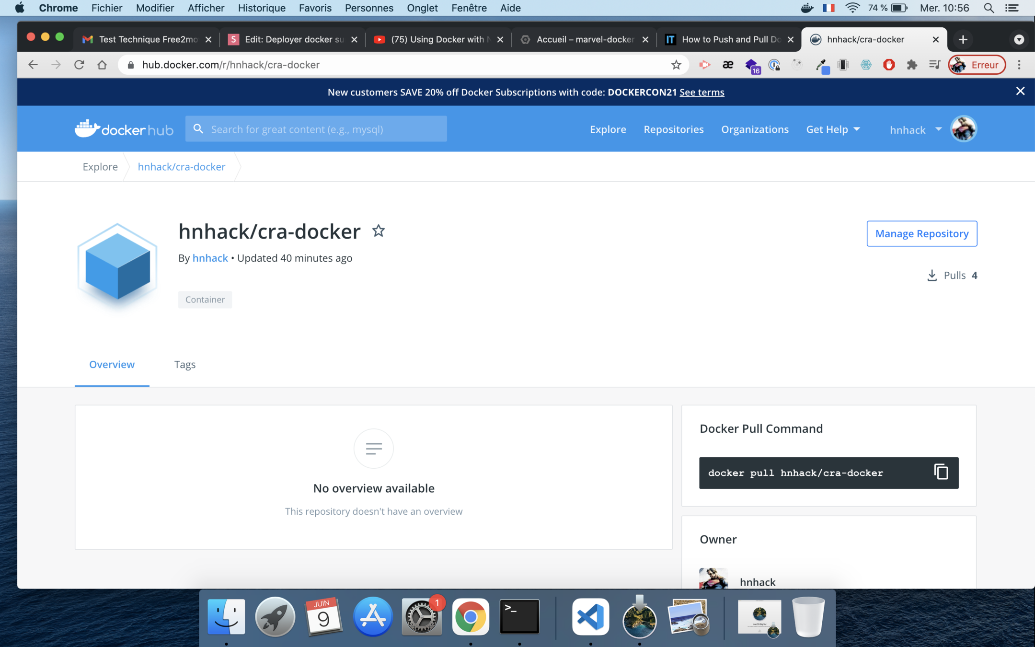The image size is (1035, 647).
Task: Switch to the Tags tab
Action: tap(185, 365)
